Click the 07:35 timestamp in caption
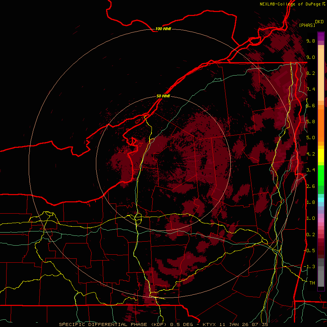Screen dimensions: 327x327 (260, 324)
